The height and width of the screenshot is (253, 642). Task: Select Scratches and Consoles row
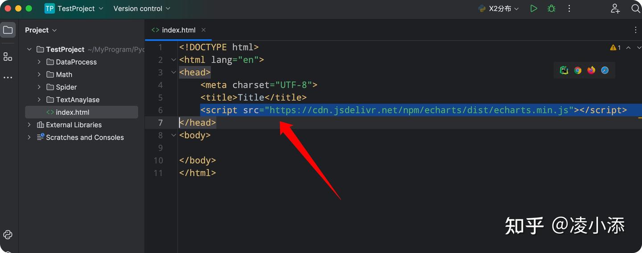coord(82,137)
